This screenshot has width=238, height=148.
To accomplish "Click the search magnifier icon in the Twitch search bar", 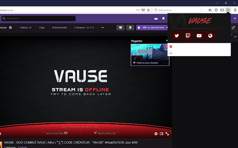I will pyautogui.click(x=4, y=18).
